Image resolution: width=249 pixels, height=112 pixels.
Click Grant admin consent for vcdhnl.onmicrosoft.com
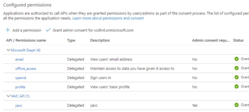point(93,30)
